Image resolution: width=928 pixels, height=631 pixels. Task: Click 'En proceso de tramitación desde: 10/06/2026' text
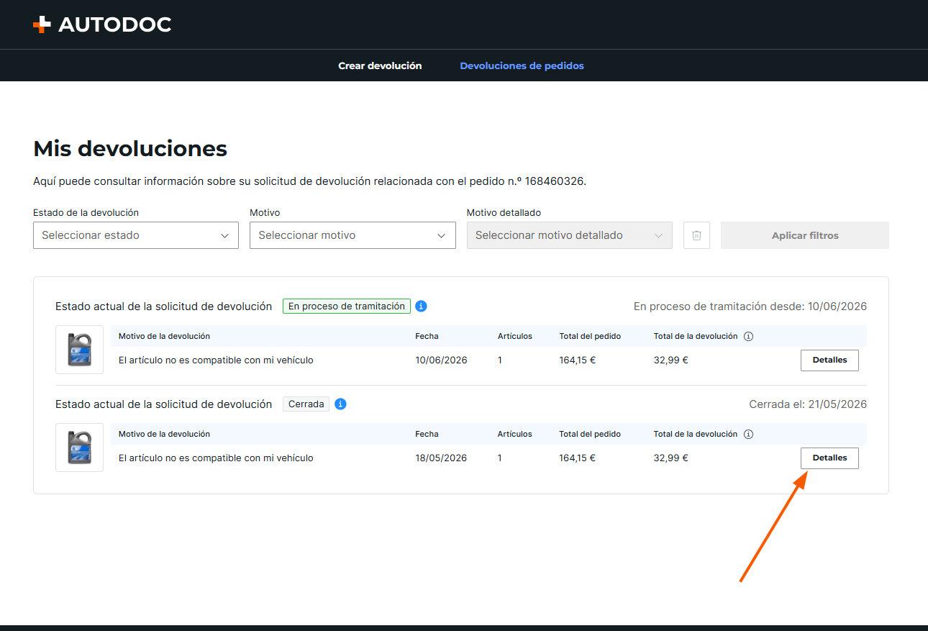pos(750,307)
